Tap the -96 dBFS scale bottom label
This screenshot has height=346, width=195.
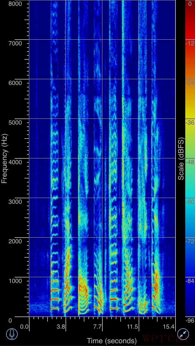(190, 320)
